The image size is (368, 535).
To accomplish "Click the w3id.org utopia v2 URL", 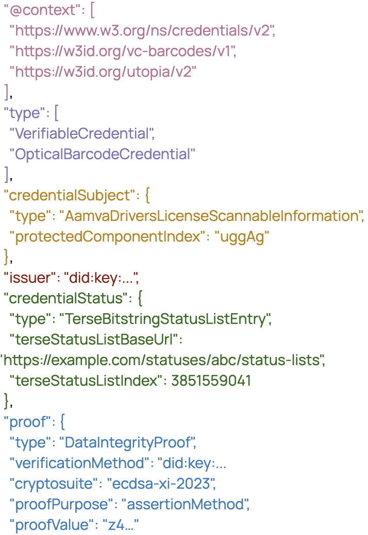I will (x=104, y=72).
